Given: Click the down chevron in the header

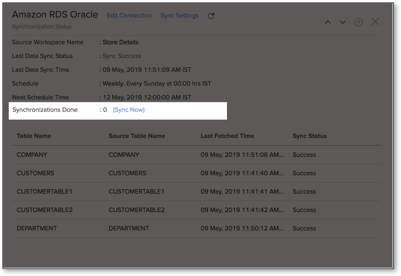Looking at the screenshot, I should 343,22.
